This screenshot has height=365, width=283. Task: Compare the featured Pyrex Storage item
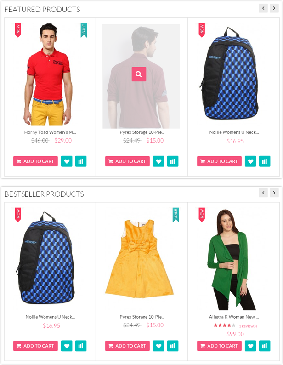[x=173, y=161]
